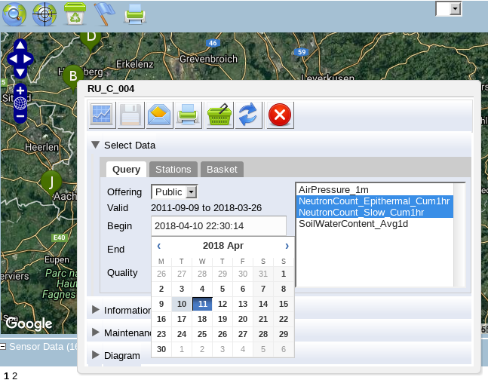Switch to the Stations tab
The image size is (488, 380).
tap(173, 170)
